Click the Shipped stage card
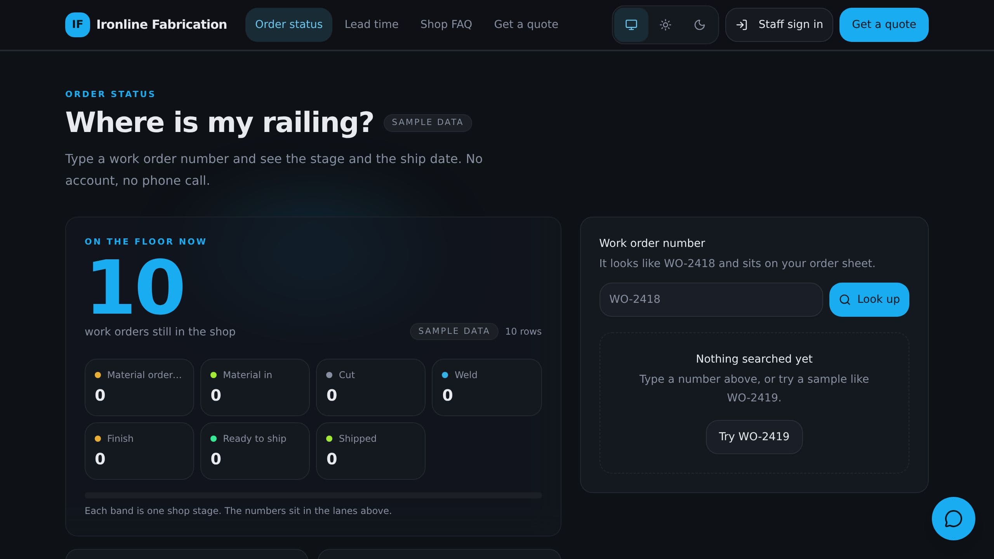The height and width of the screenshot is (559, 994). click(x=370, y=451)
